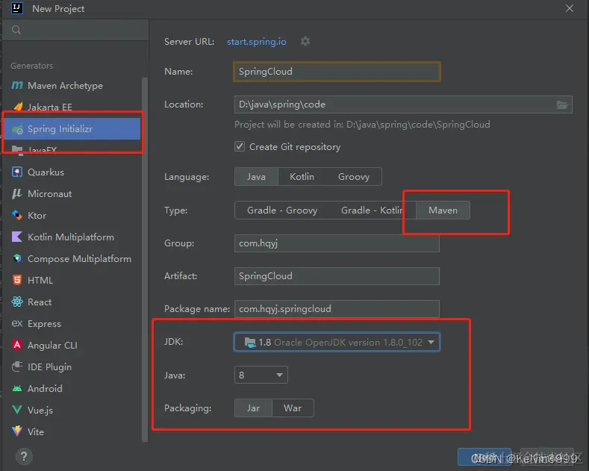Click the Name input field

point(337,72)
